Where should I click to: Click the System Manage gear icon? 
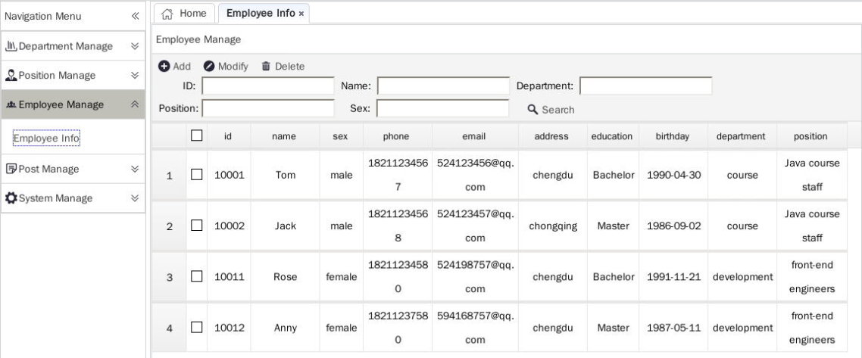(11, 198)
